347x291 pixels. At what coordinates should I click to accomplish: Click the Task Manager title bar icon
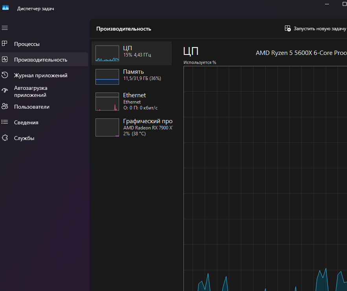tap(6, 8)
